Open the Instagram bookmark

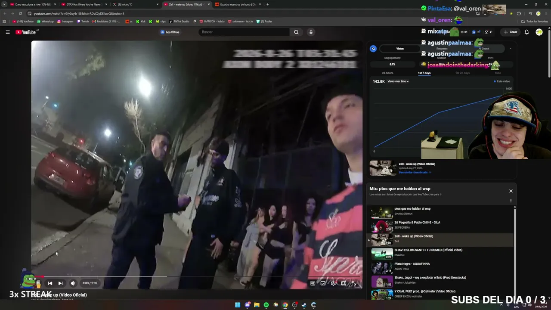[x=65, y=22]
